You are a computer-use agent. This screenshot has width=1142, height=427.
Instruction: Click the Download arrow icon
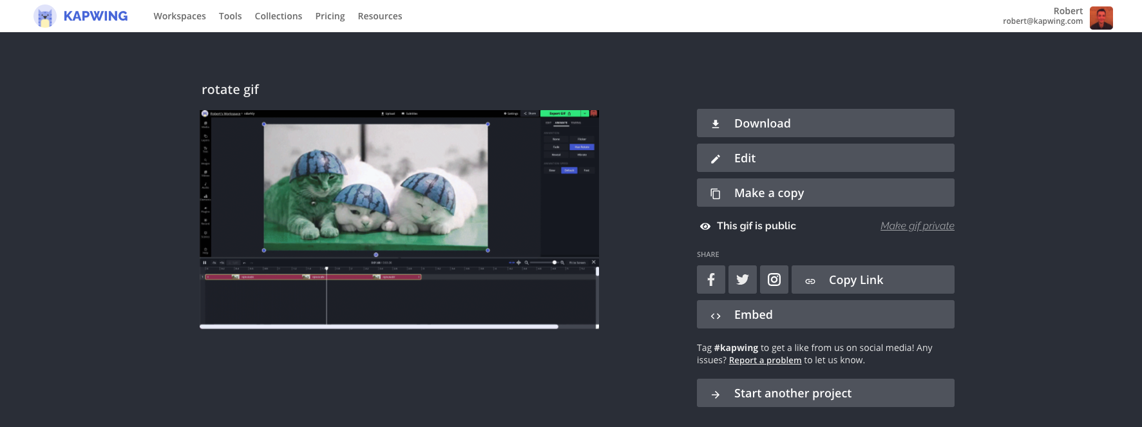(x=715, y=124)
